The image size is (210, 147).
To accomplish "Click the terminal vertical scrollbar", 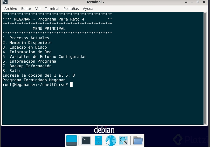I will click(205, 68).
